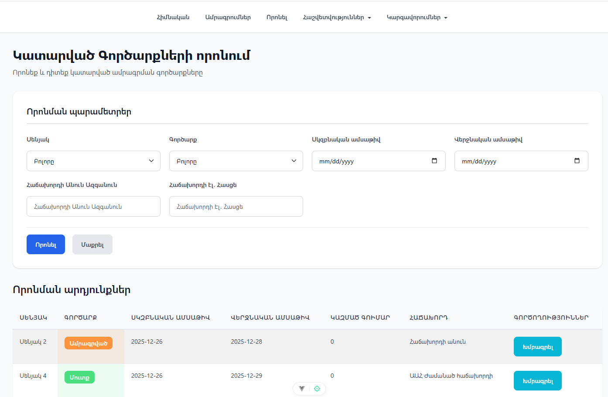Expand the Գործարք dropdown
The width and height of the screenshot is (608, 397).
236,161
